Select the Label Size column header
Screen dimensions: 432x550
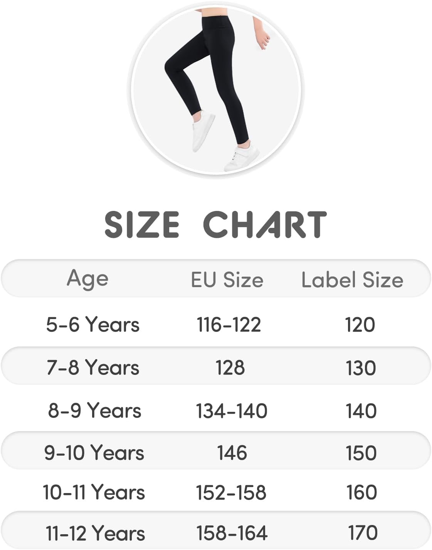352,279
